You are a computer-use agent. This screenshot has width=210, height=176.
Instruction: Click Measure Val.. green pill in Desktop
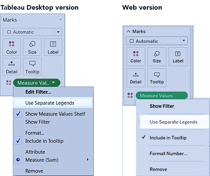pyautogui.click(x=37, y=83)
